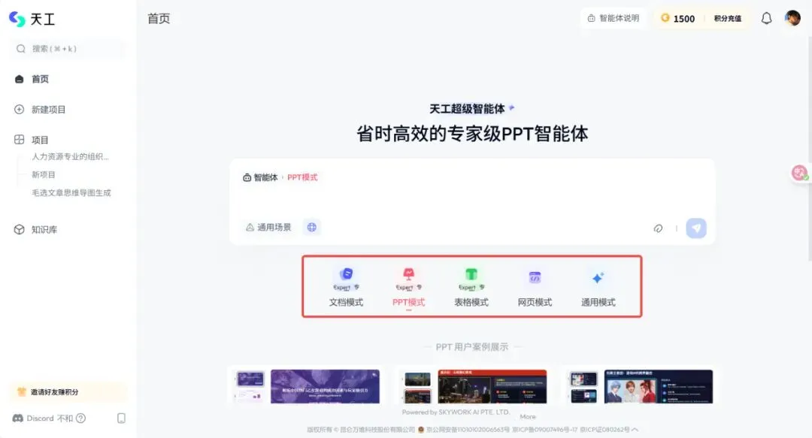Click the floating assistant icon on right edge
The height and width of the screenshot is (438, 812).
[799, 172]
